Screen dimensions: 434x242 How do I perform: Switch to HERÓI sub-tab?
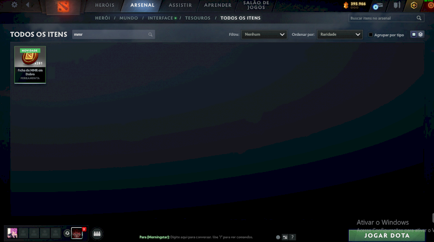click(x=103, y=18)
